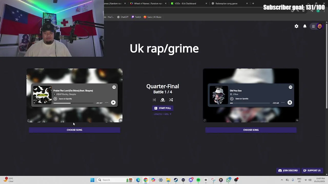
Task: Close the VODs - Kick Dashboard tab
Action: click(x=206, y=4)
